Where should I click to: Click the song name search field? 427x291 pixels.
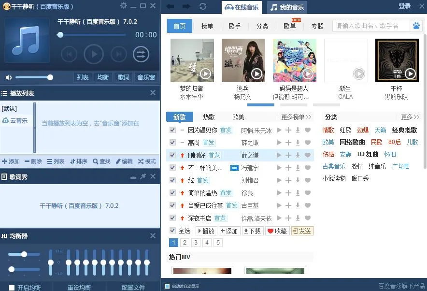(x=371, y=26)
